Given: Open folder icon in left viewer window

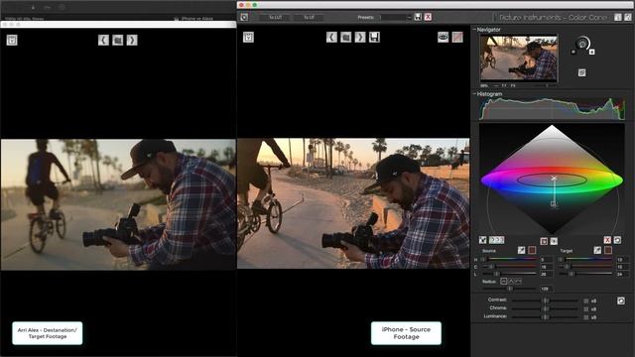Looking at the screenshot, I should (118, 40).
